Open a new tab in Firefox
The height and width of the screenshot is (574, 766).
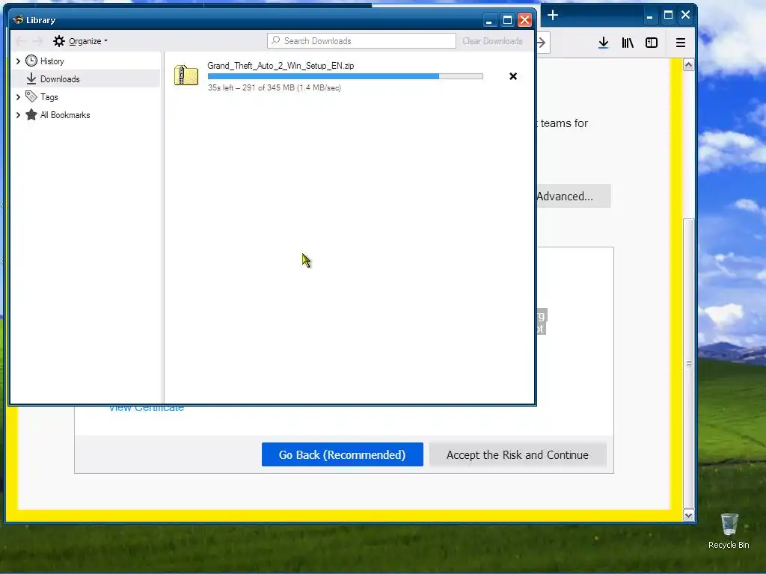[553, 15]
